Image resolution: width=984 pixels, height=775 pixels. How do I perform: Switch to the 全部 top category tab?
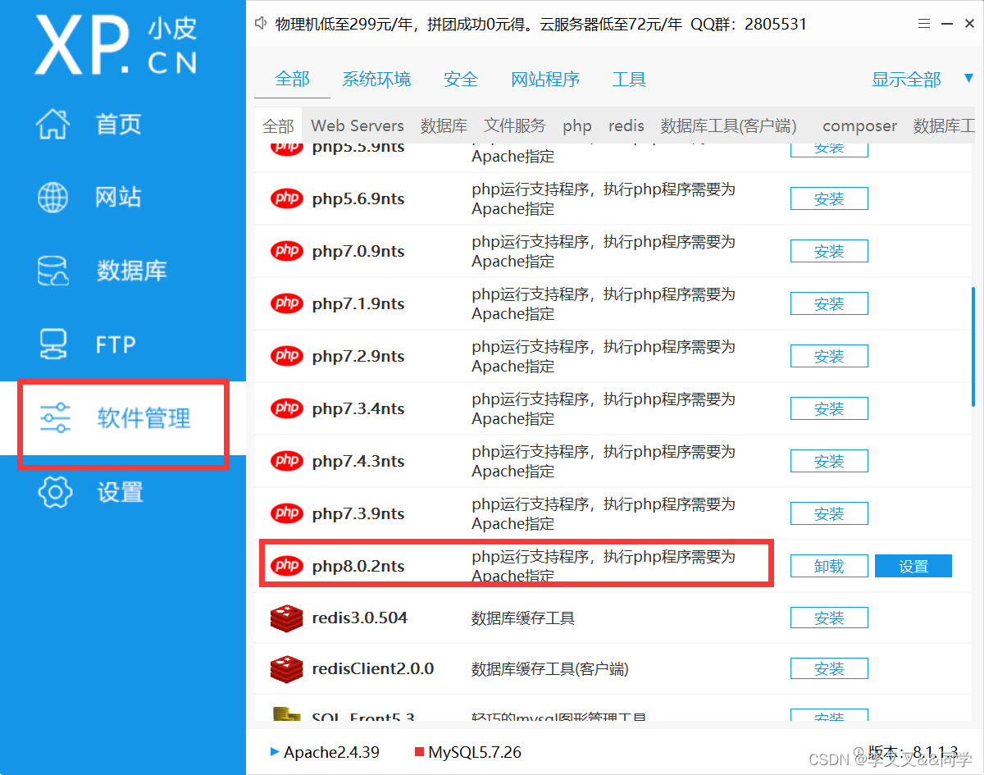292,80
